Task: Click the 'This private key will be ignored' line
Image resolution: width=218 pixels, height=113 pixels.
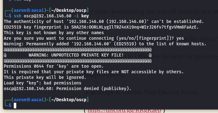Action: click(45, 78)
